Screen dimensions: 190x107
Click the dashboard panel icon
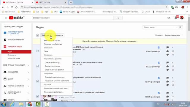[5, 40]
